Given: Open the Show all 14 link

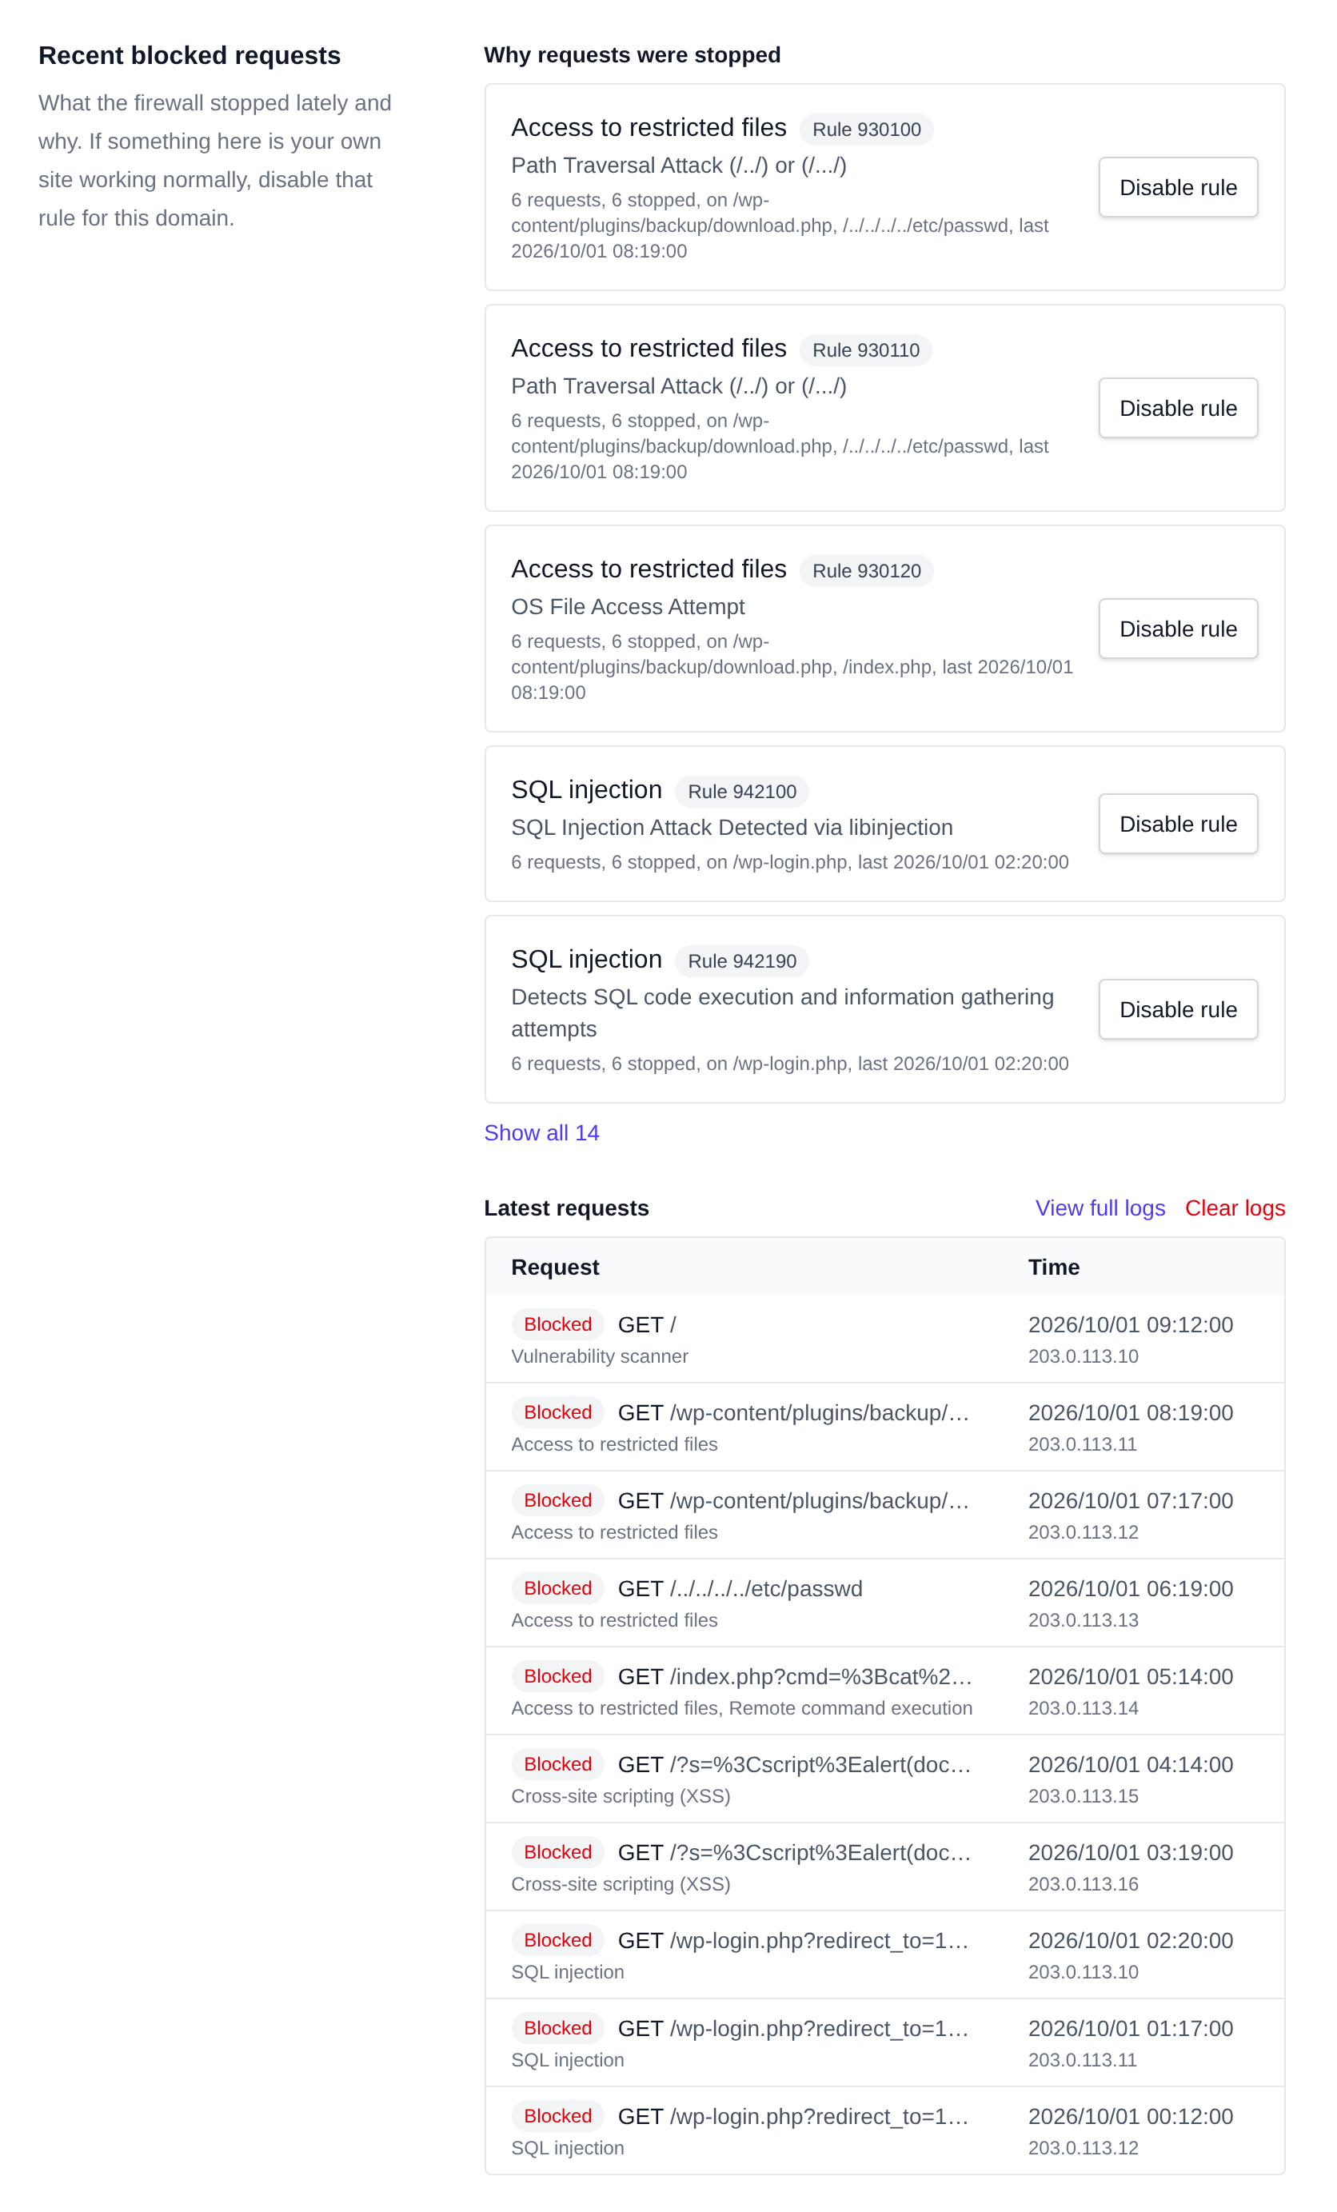Looking at the screenshot, I should point(541,1133).
